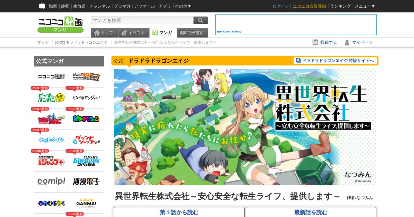The image size is (414, 217).
Task: Open ブロマガ in the top navigation
Action: pyautogui.click(x=122, y=6)
